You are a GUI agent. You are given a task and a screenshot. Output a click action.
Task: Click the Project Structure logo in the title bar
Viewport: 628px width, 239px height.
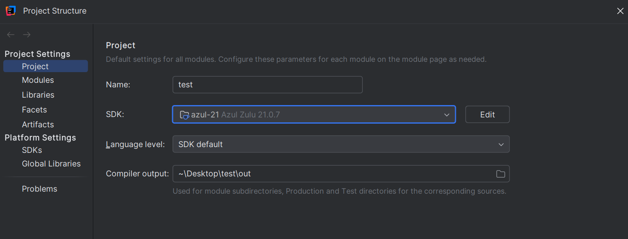point(10,11)
